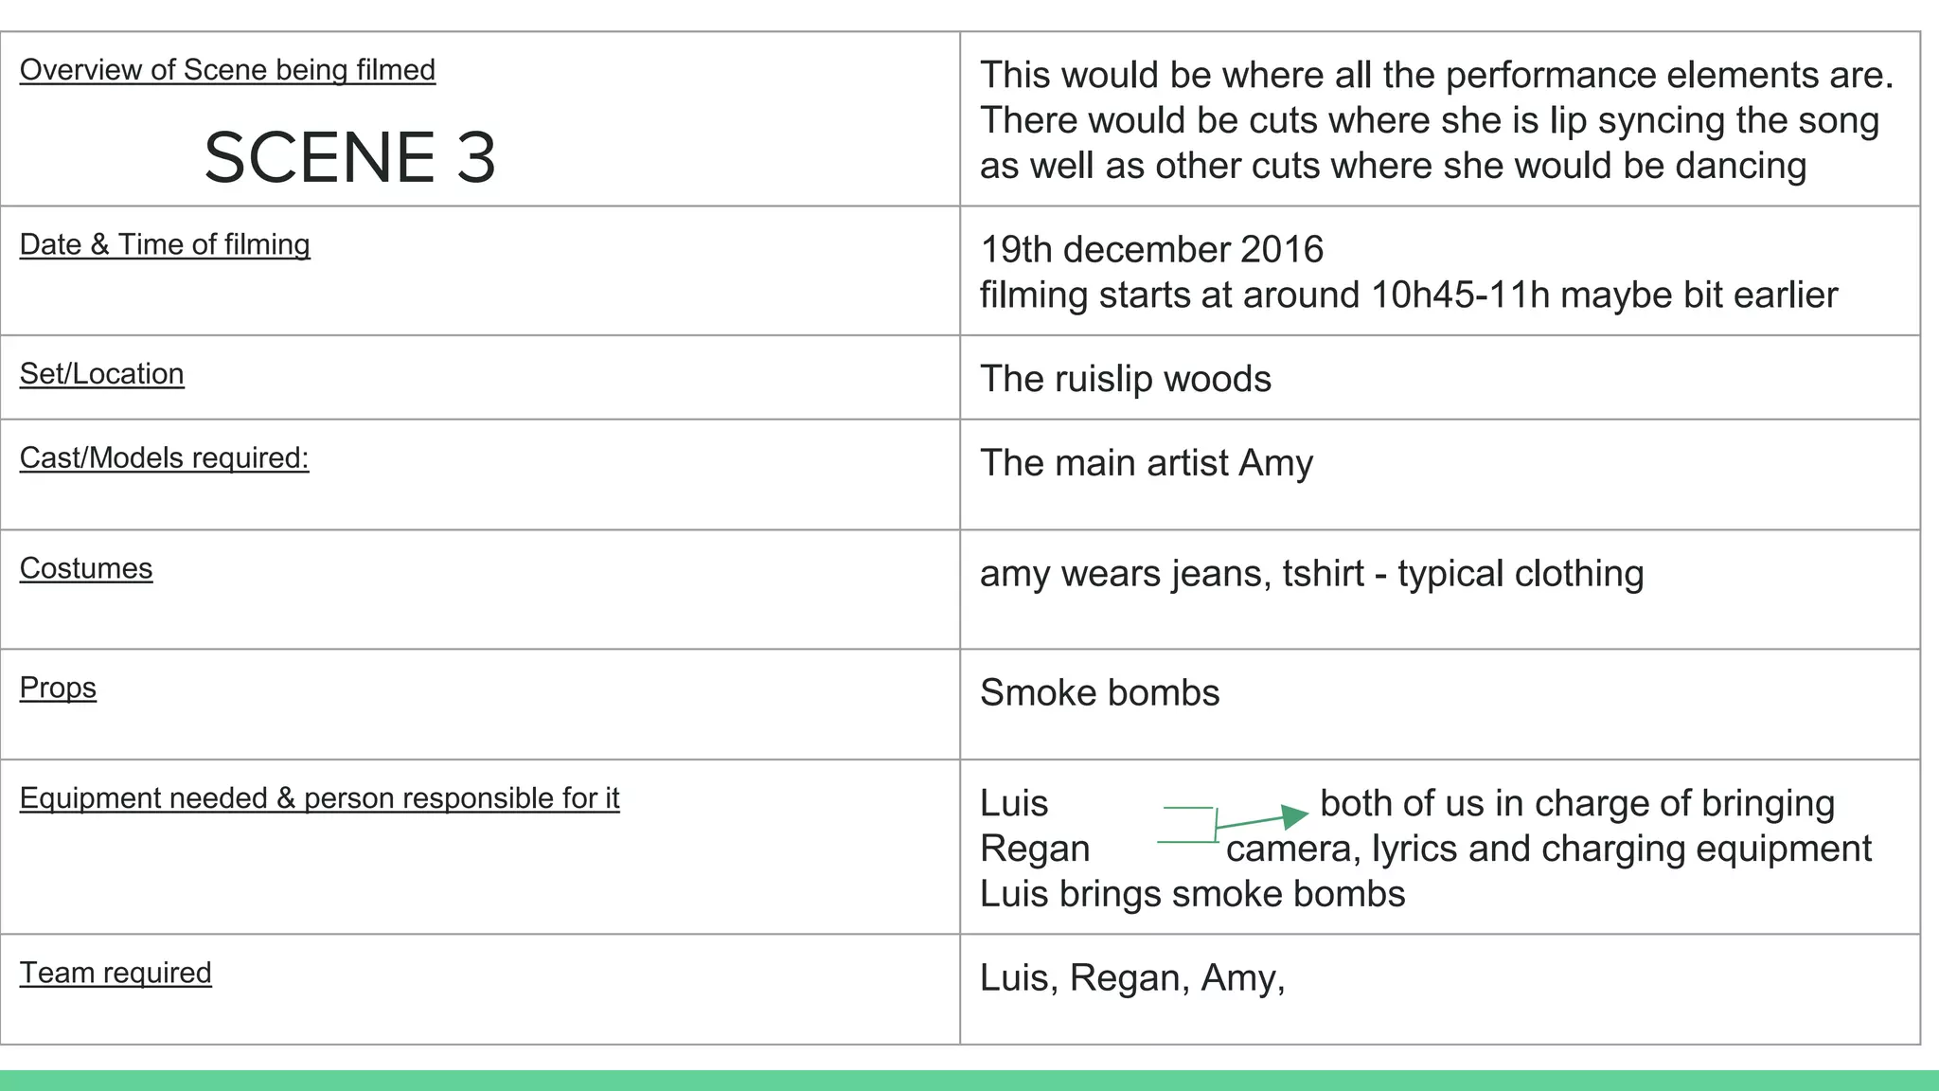Select the 'Overview of Scene being filmed' heading
Viewport: 1939px width, 1091px height.
[227, 70]
